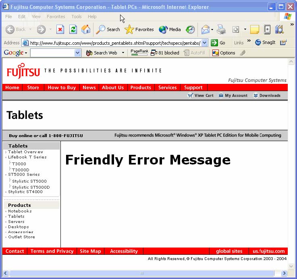
Task: Click the greyed AutoFill button
Action: [x=194, y=53]
